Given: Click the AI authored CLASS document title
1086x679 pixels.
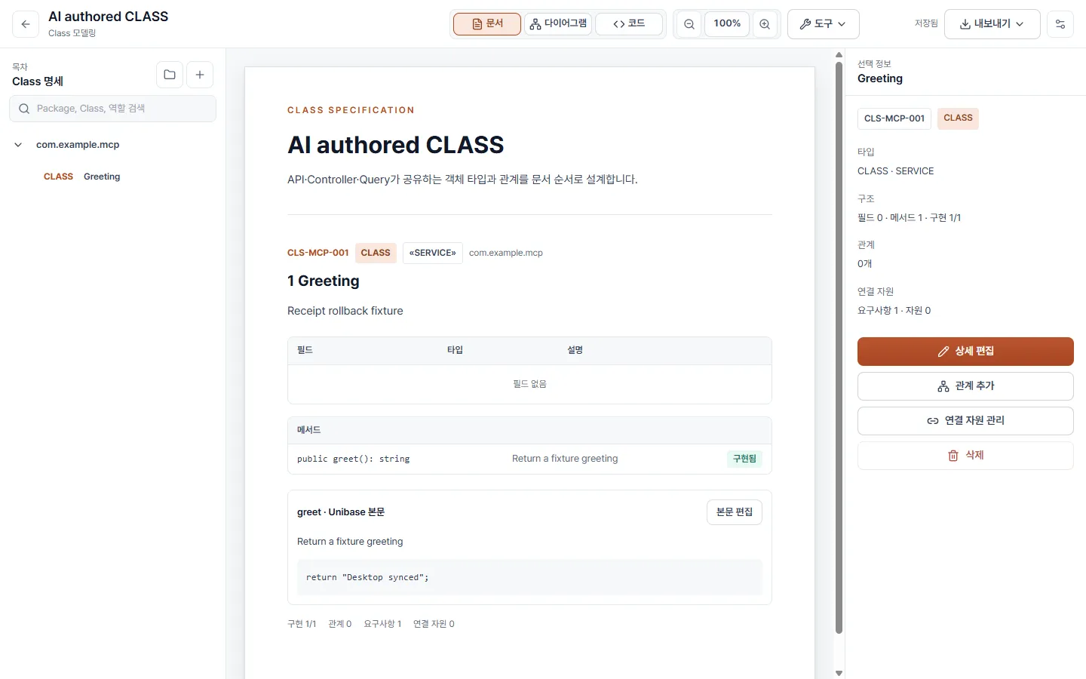Looking at the screenshot, I should pyautogui.click(x=396, y=145).
